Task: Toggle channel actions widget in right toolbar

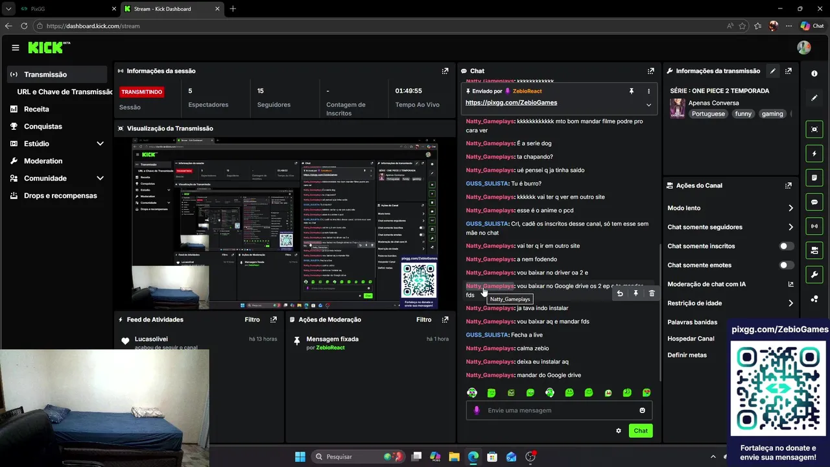Action: [814, 250]
